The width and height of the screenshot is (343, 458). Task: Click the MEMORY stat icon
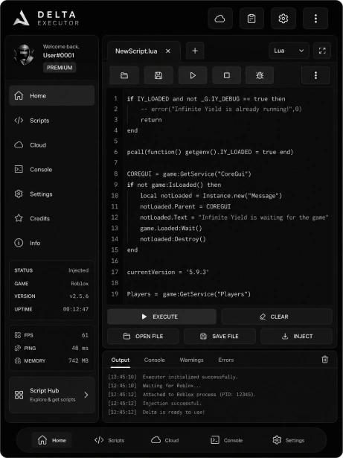pos(18,360)
